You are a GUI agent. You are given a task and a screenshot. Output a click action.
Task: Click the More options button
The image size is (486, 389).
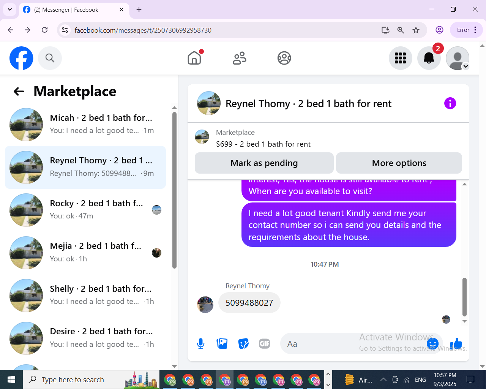399,163
